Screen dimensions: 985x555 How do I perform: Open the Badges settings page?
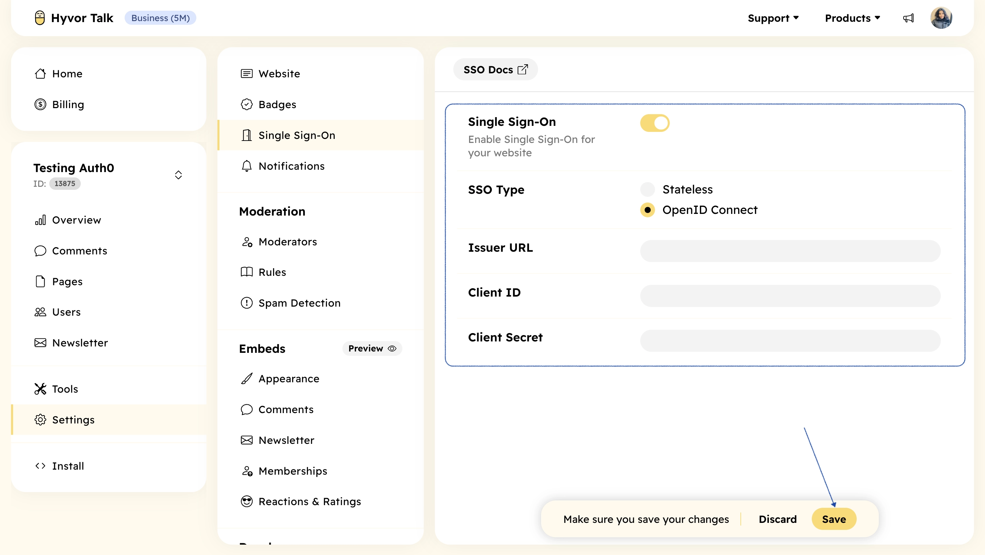pyautogui.click(x=320, y=104)
